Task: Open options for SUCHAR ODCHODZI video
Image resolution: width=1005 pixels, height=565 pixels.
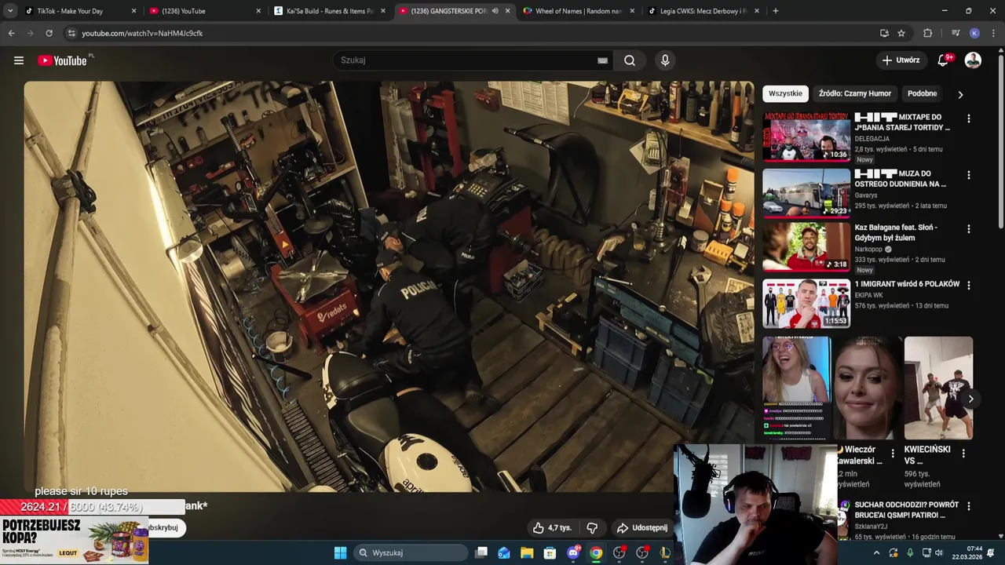Action: click(x=968, y=507)
